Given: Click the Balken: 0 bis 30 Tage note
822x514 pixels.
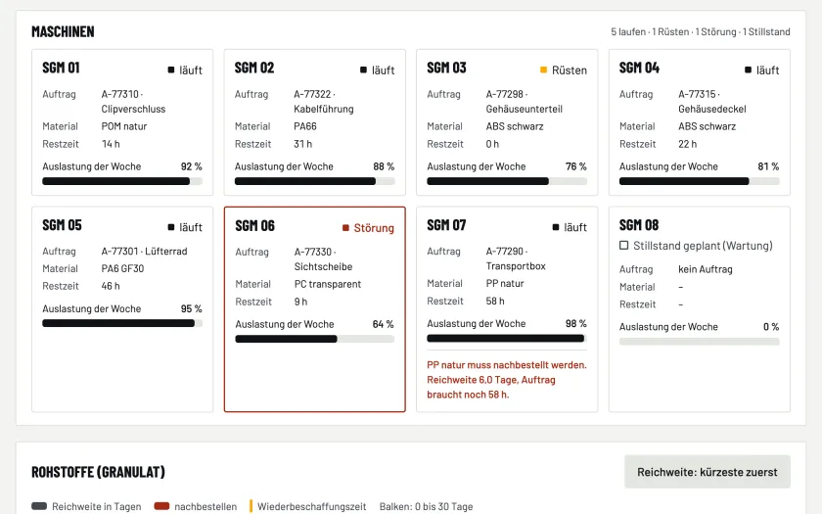Looking at the screenshot, I should point(427,507).
